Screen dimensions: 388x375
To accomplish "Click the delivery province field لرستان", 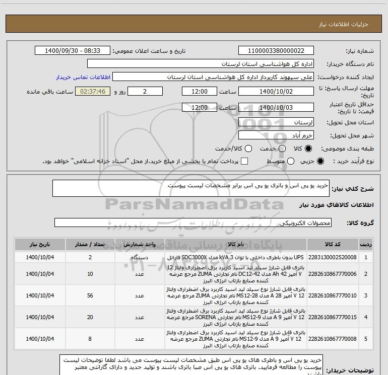I will (x=276, y=122).
